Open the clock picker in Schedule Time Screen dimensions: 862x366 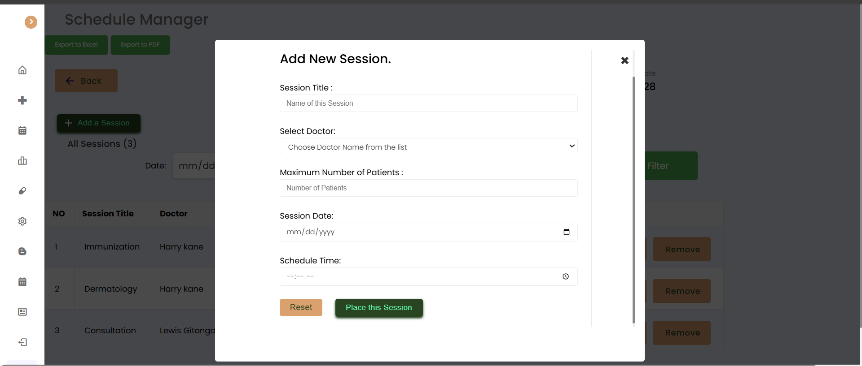566,276
